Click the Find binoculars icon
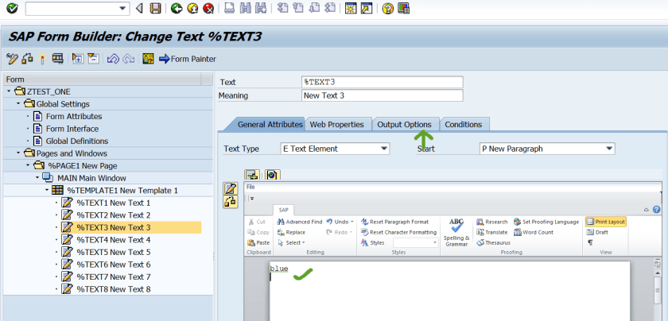This screenshot has height=321, width=668. point(246,8)
